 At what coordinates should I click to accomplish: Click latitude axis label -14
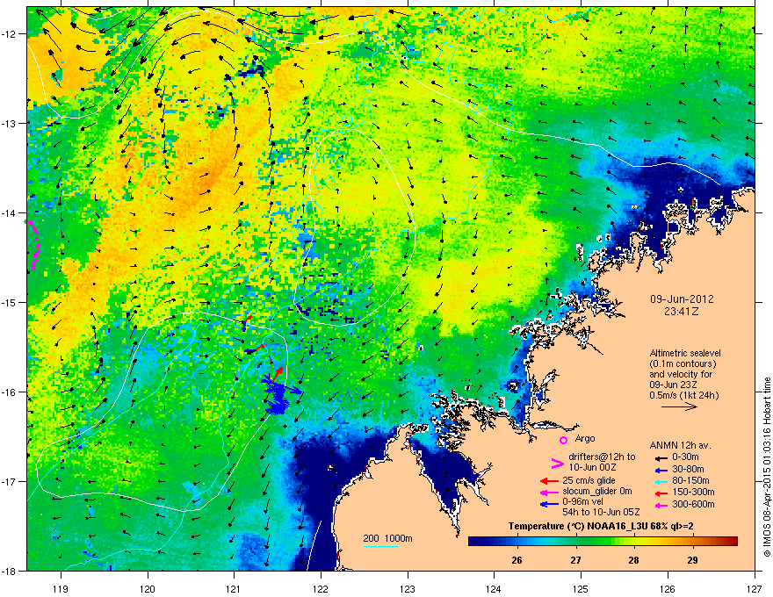coord(10,212)
